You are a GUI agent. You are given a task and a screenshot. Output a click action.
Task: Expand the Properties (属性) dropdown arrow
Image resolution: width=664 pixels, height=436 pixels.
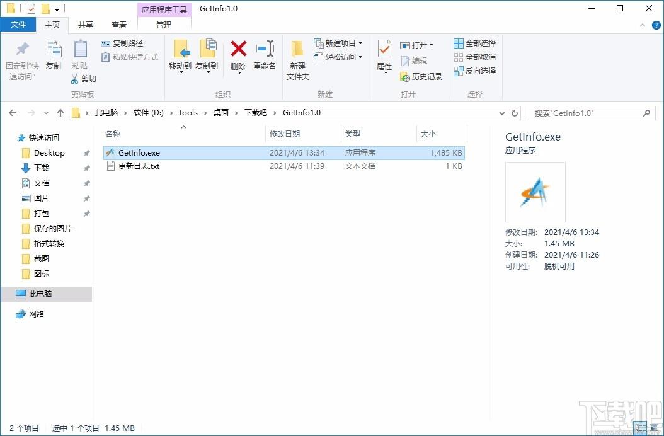click(x=384, y=73)
